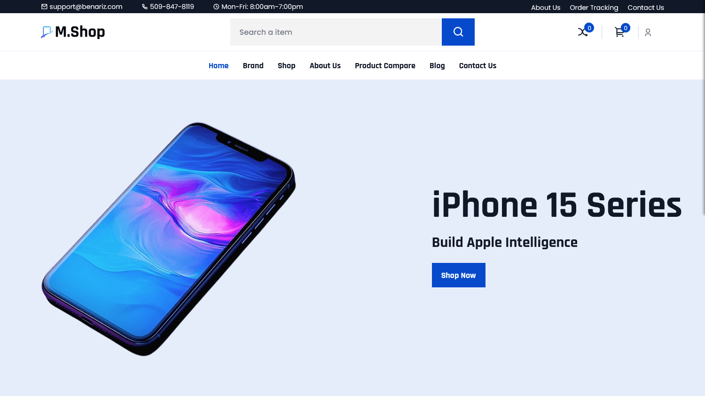Viewport: 705px width, 396px height.
Task: Open About Us in main navigation
Action: [325, 65]
